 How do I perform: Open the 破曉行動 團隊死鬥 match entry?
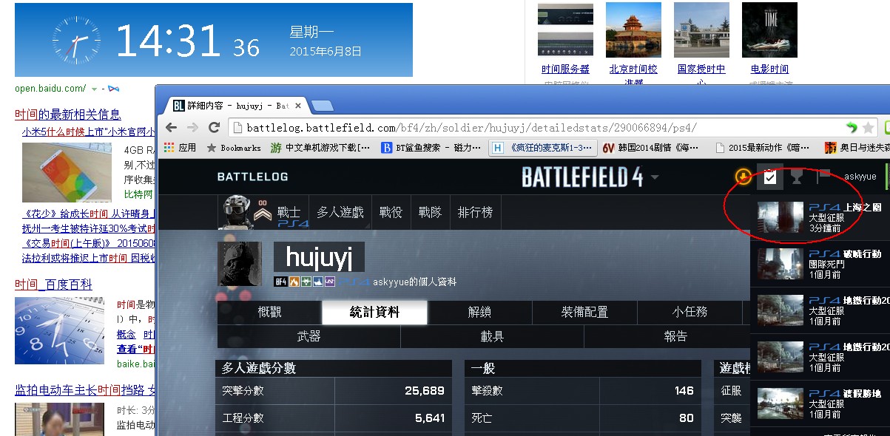point(820,264)
